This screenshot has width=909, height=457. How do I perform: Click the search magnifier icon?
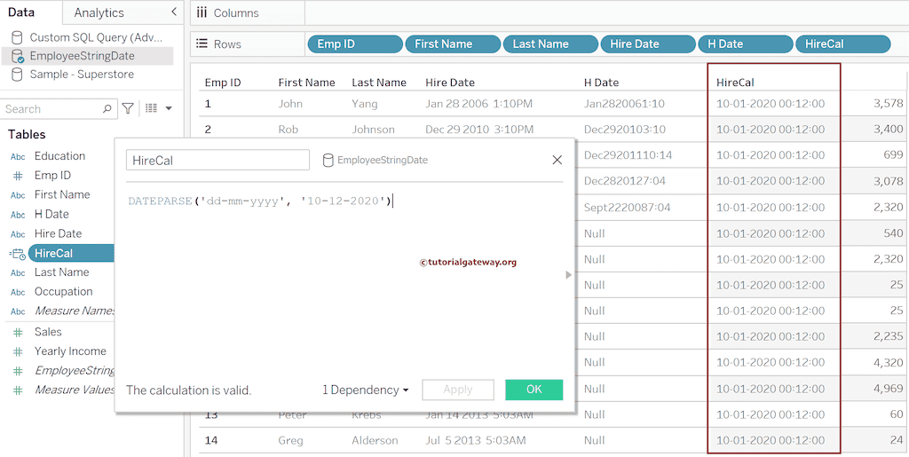(107, 108)
